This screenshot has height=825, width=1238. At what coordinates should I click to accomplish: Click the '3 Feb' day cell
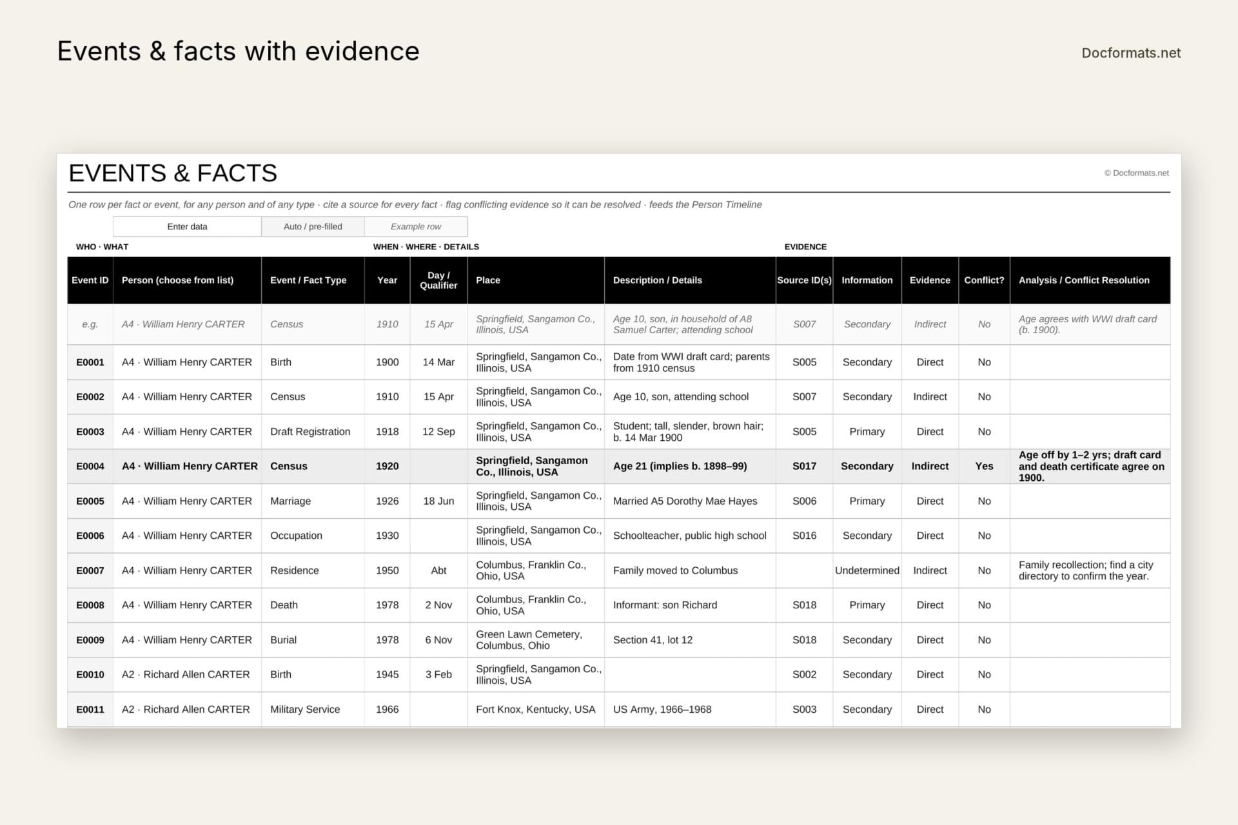click(438, 675)
